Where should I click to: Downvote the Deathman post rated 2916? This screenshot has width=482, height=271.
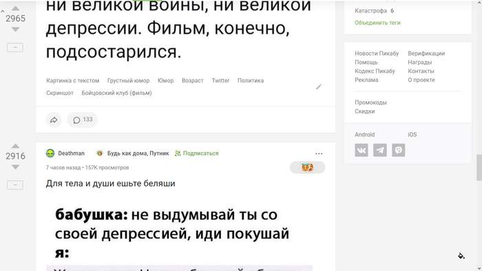(15, 167)
